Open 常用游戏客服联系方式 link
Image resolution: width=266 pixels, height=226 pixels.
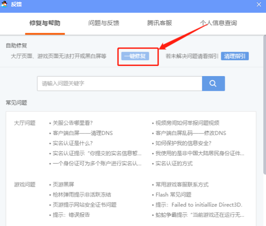coord(182,184)
